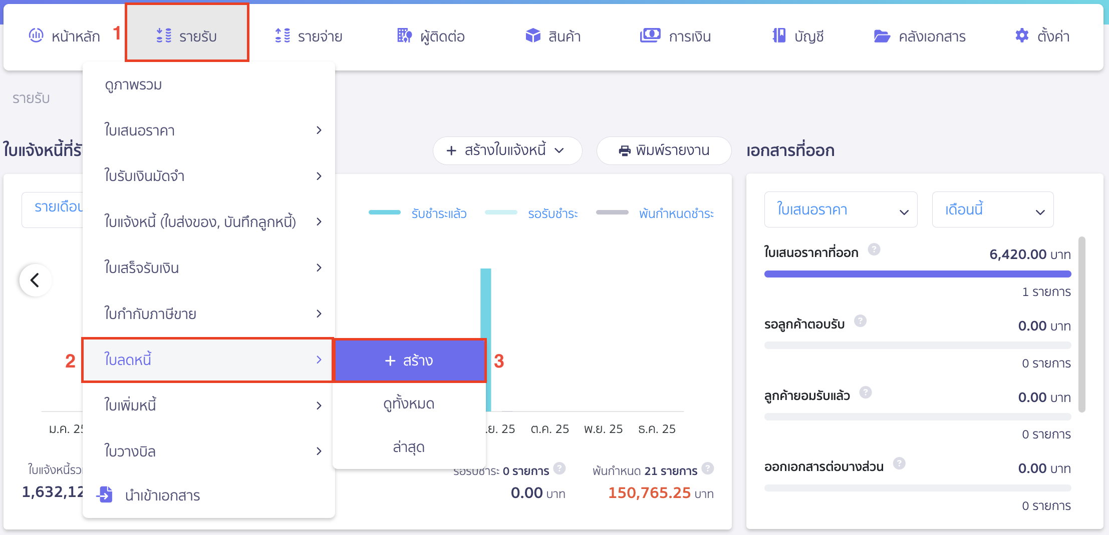Click the รายรับ breadcrumb link
Viewport: 1109px width, 535px height.
coord(31,98)
